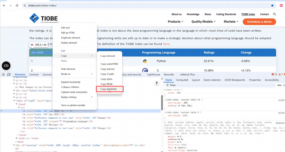Click the black floating CO button
Viewport: 285px width, 152px height.
(x=6, y=66)
